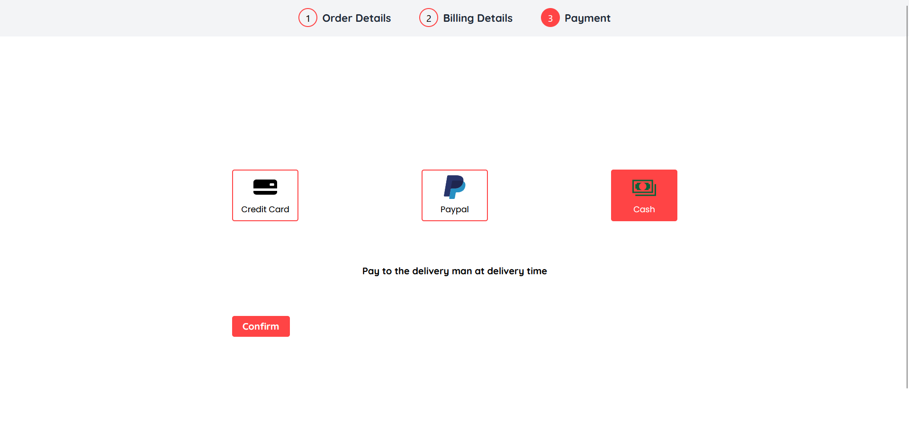
Task: Open the Payment step label
Action: pos(587,18)
